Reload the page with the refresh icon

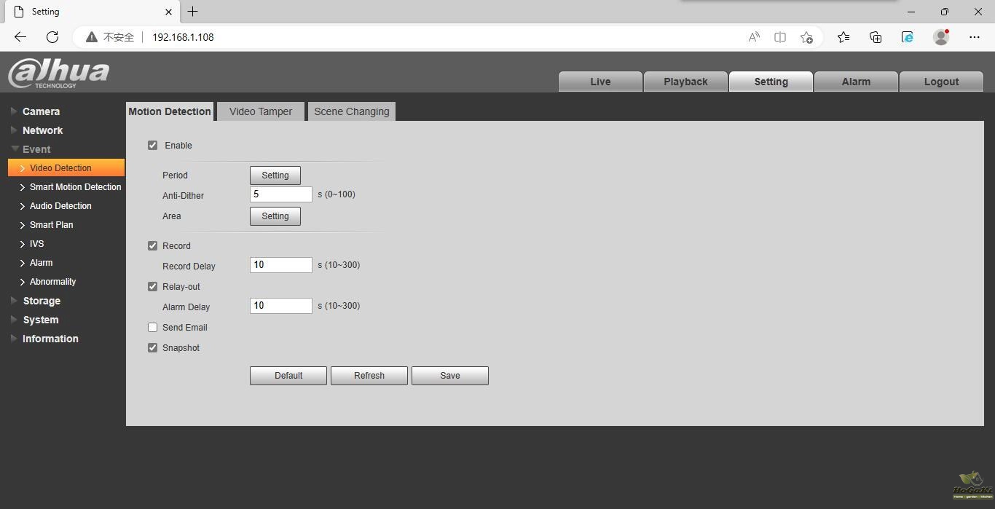point(52,37)
